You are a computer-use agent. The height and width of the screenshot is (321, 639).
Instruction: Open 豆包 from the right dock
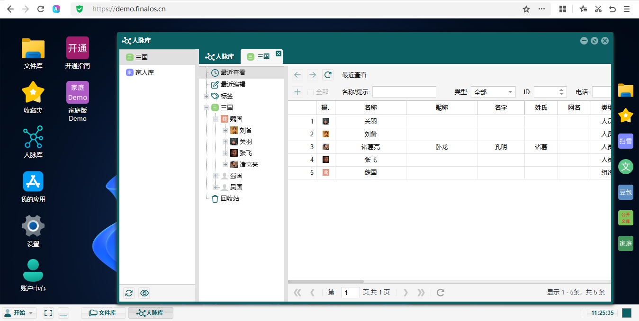coord(626,192)
